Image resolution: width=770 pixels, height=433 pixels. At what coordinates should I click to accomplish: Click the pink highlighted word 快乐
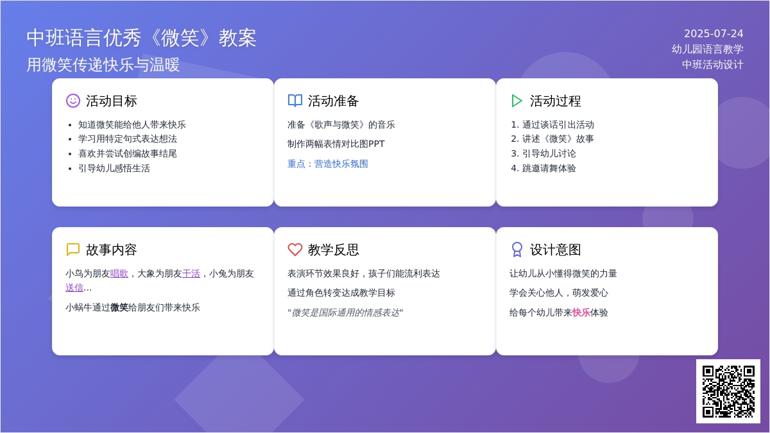(581, 312)
